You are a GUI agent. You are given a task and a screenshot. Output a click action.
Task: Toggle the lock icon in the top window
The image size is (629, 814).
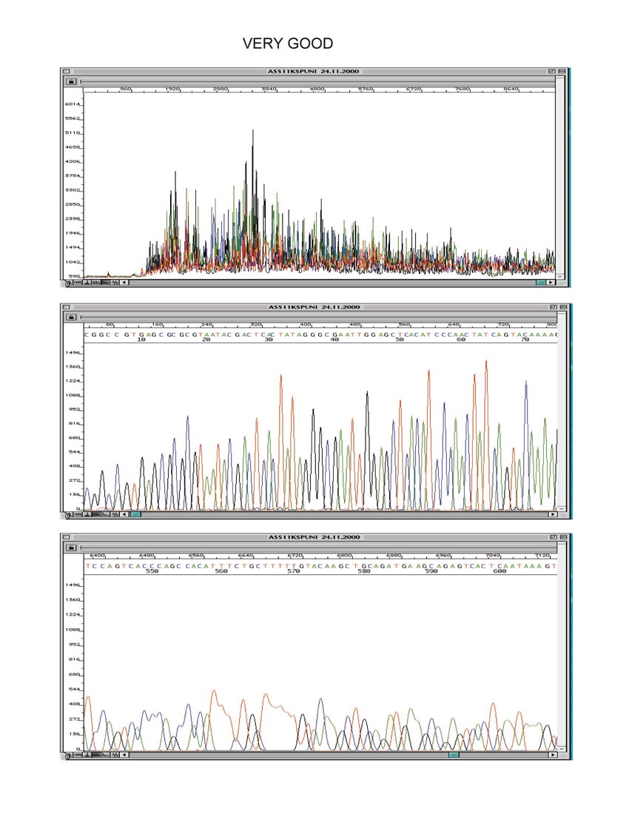pyautogui.click(x=72, y=81)
